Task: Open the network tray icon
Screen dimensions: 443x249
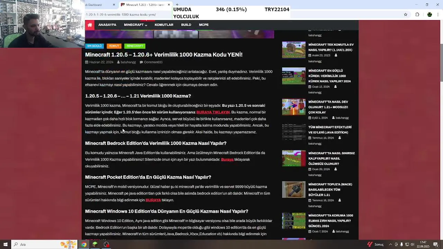Action: tap(407, 245)
